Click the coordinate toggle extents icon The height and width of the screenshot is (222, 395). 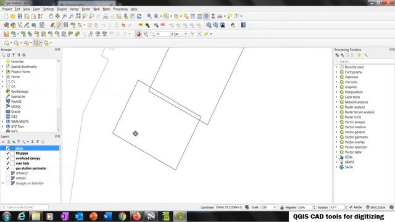click(x=247, y=207)
